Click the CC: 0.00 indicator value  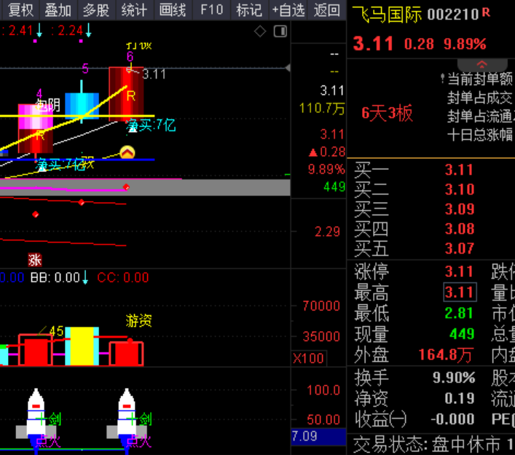pos(123,278)
